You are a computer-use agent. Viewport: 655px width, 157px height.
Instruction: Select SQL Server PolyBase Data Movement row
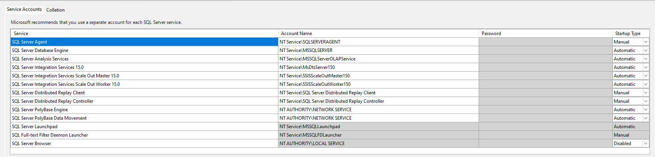tap(144, 118)
